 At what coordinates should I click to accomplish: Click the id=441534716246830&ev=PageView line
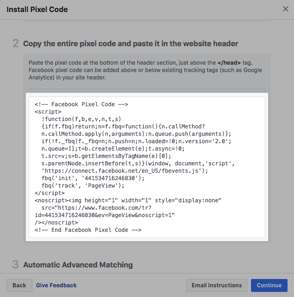(x=105, y=215)
